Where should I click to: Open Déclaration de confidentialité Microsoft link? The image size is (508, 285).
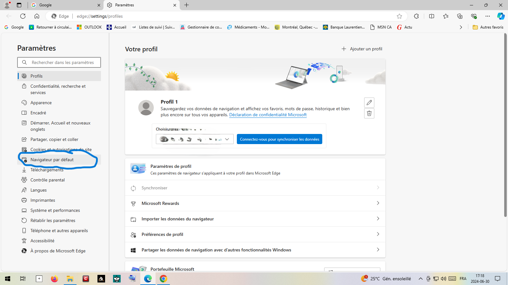coord(268,115)
